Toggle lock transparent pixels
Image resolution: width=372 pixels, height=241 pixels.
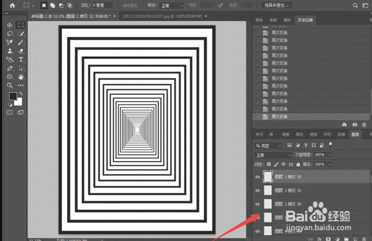point(269,164)
